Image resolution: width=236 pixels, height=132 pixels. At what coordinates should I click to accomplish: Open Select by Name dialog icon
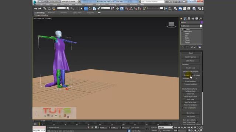pos(72,8)
